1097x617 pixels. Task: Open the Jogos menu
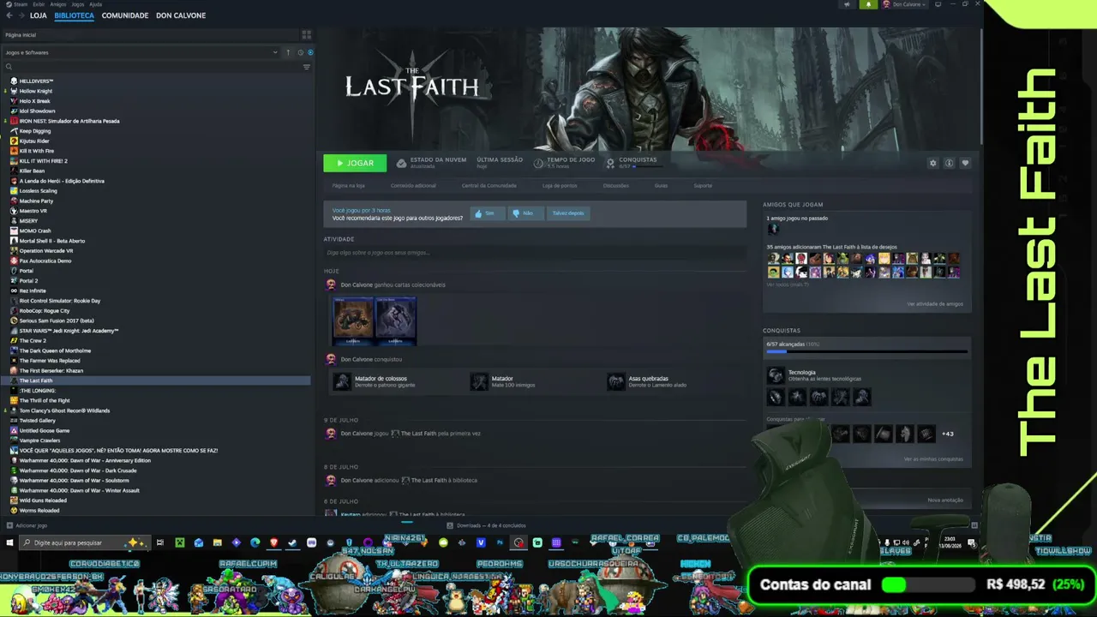(78, 4)
